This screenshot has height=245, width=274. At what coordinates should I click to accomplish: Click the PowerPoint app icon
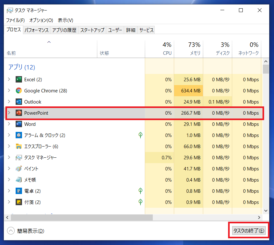[19, 113]
